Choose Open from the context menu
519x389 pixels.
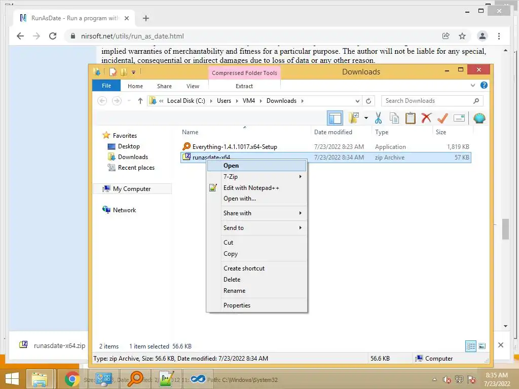point(257,166)
